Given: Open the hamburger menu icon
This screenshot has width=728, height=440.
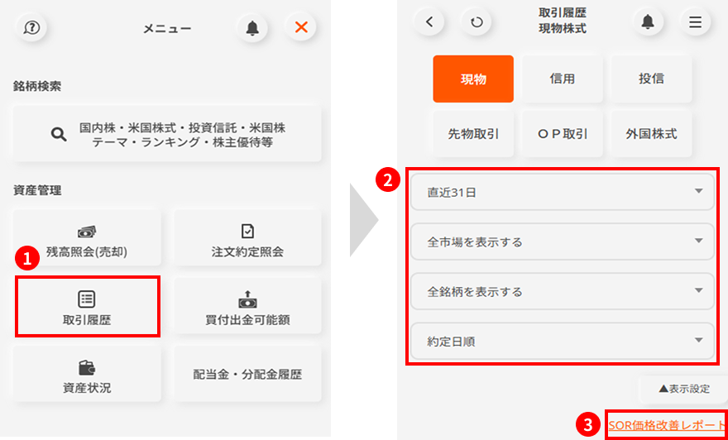Looking at the screenshot, I should (x=695, y=22).
